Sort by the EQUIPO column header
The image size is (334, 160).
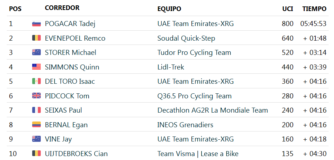pos(169,9)
